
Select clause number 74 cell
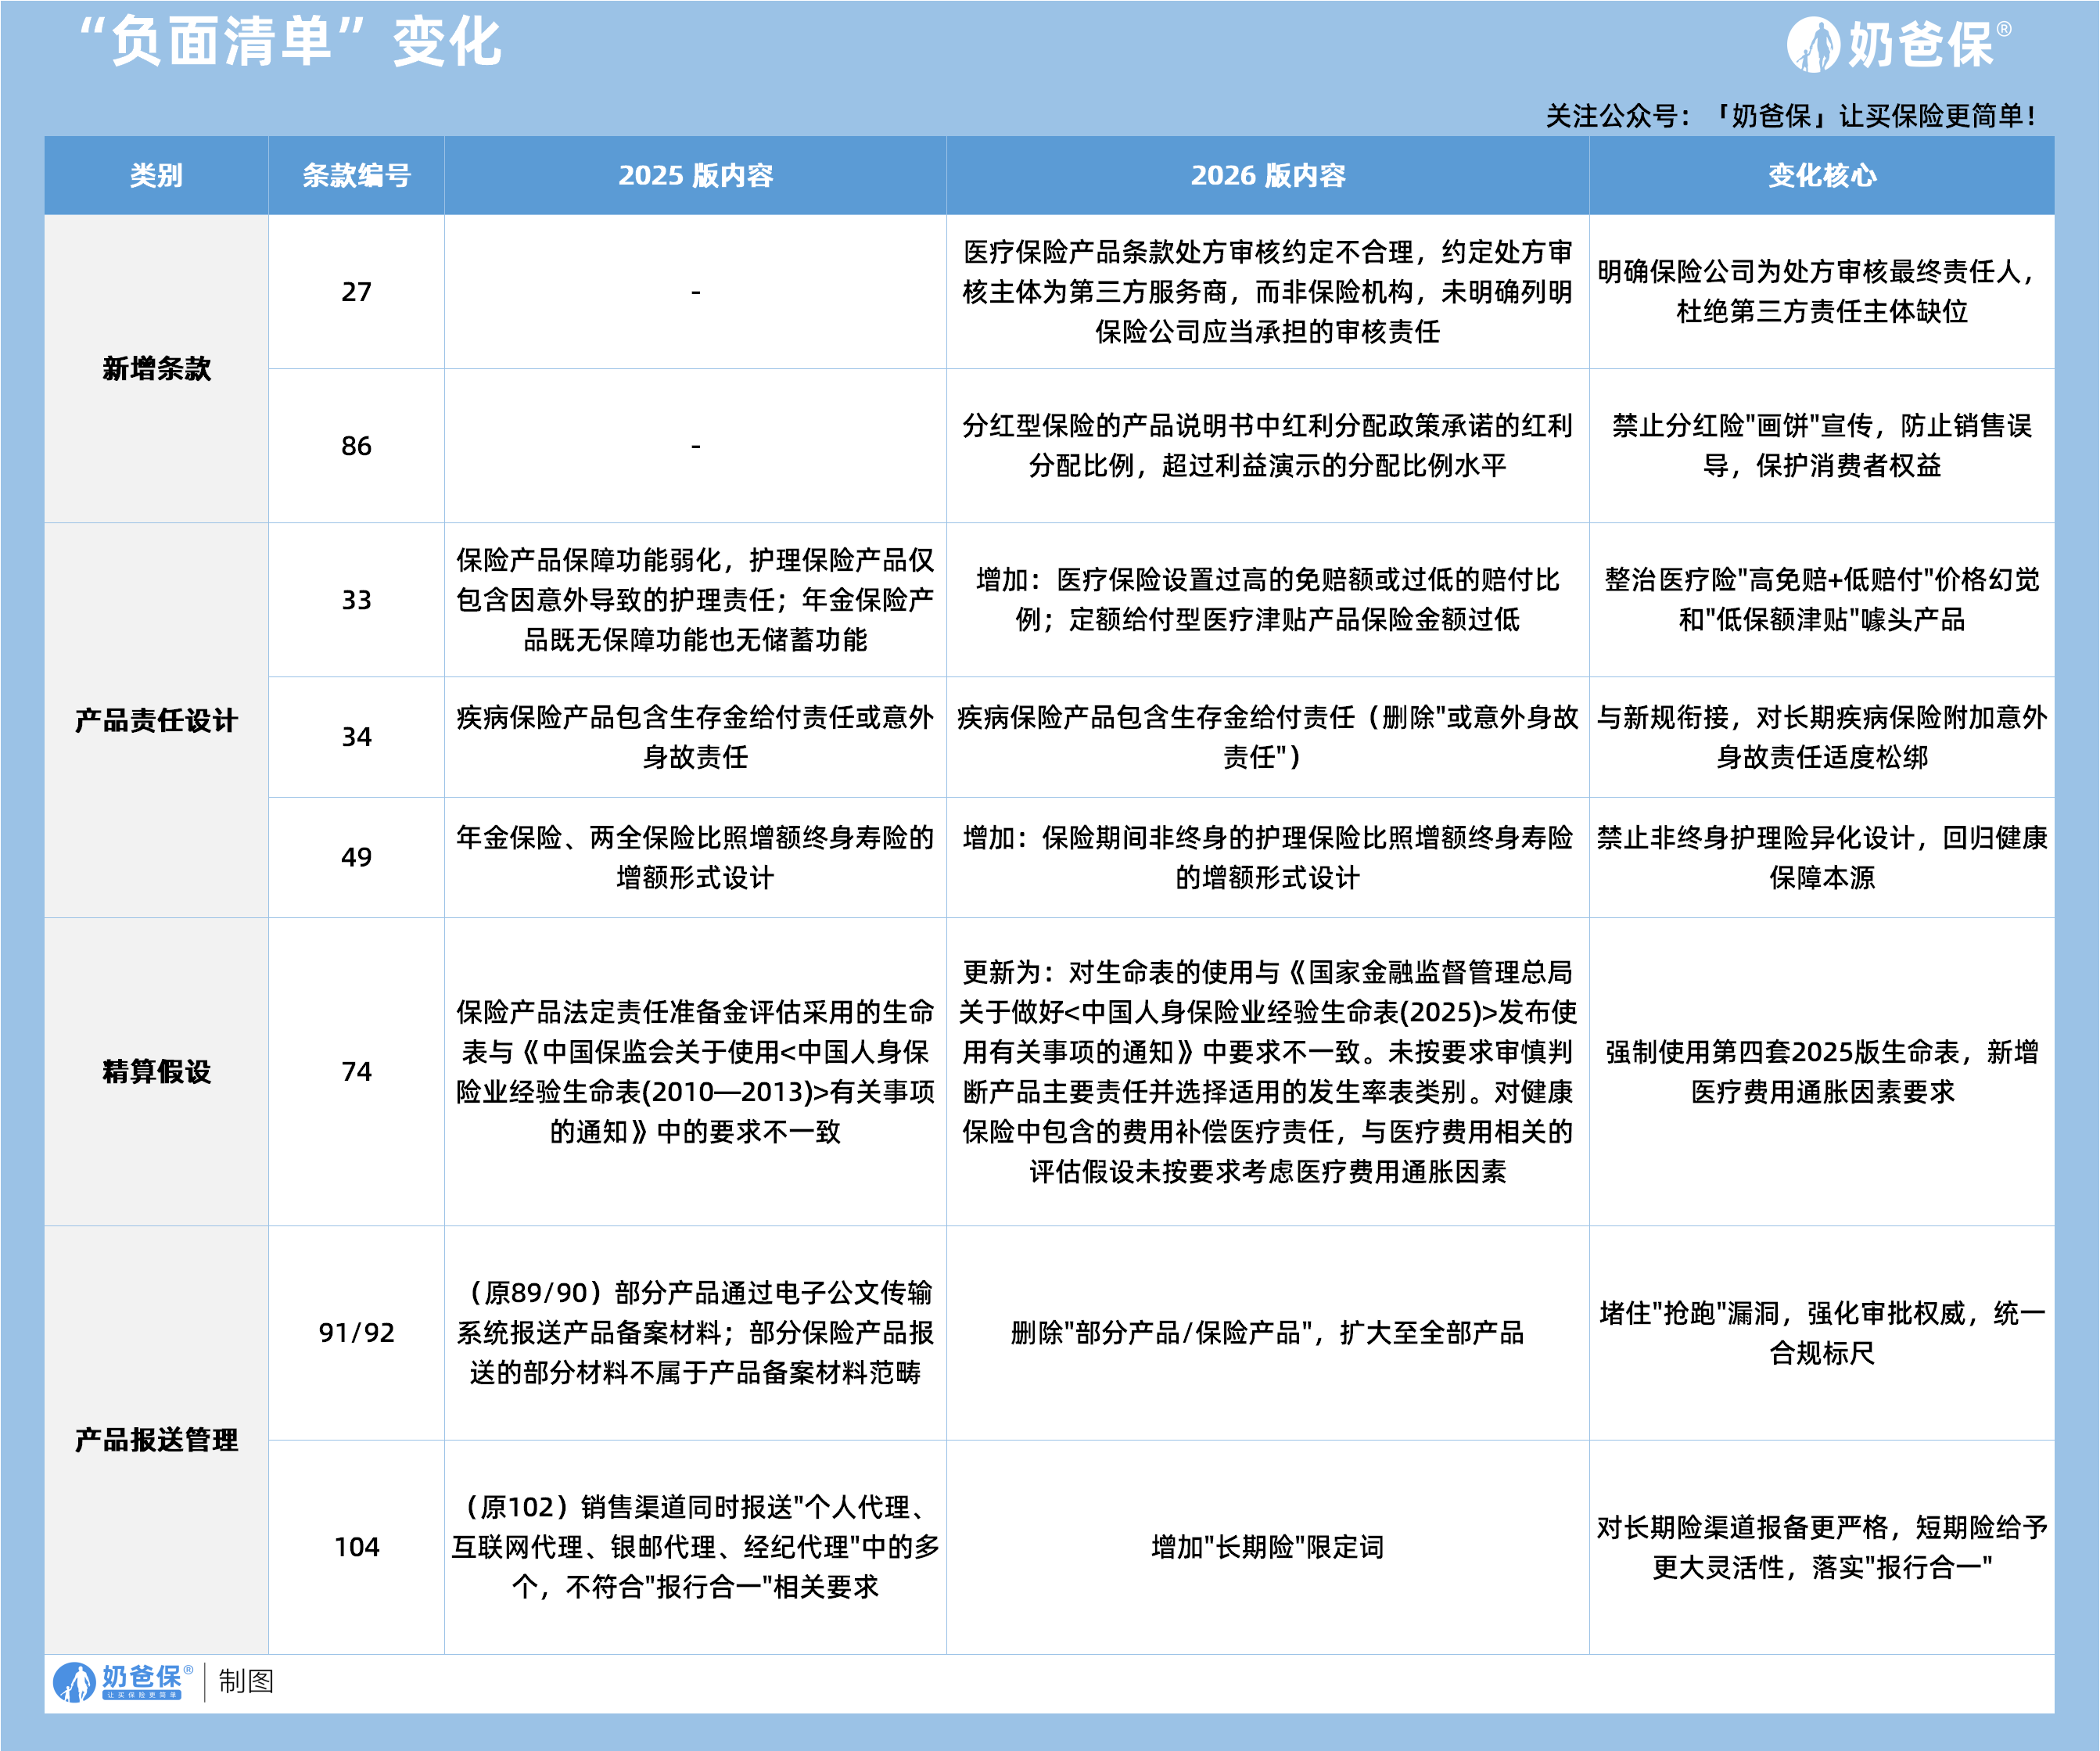(356, 1072)
